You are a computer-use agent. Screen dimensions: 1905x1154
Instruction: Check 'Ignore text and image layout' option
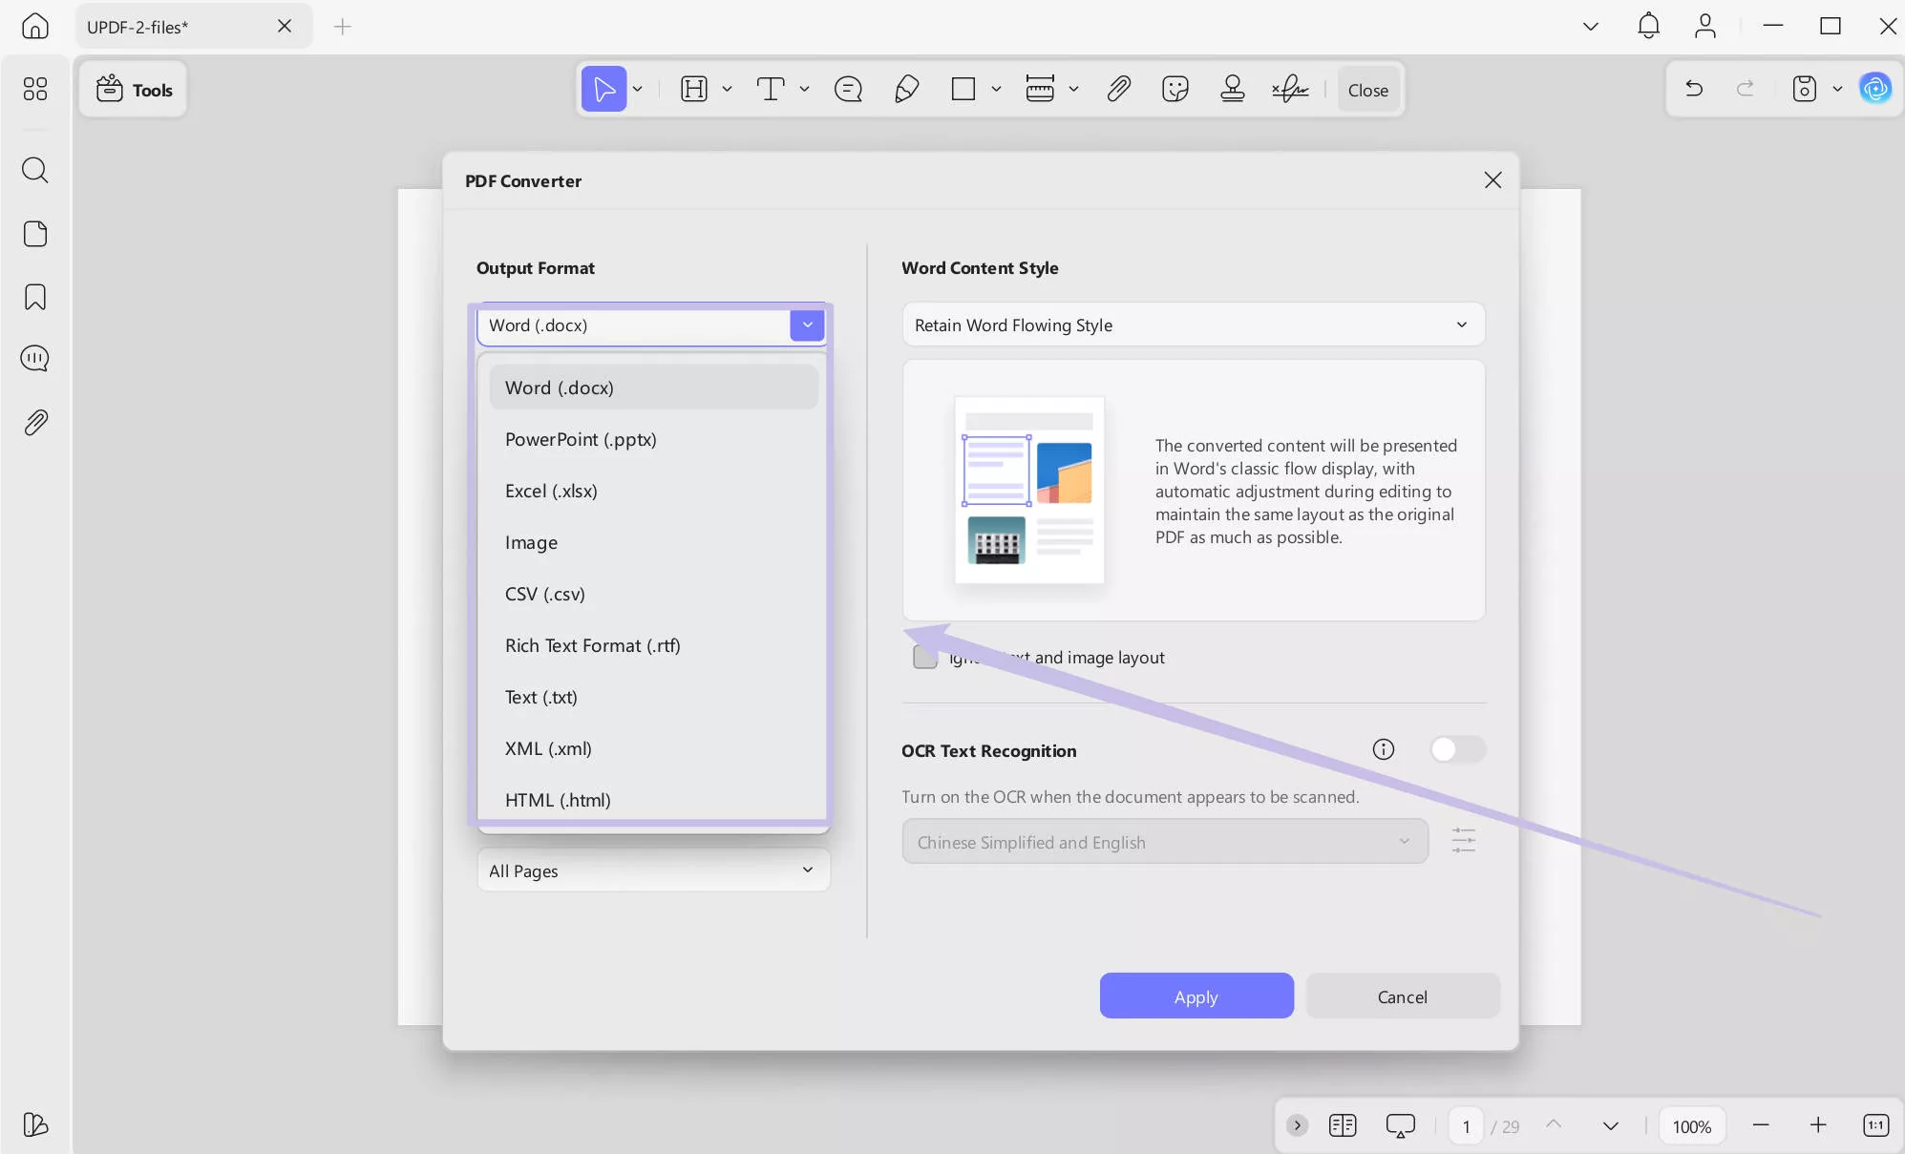925,657
